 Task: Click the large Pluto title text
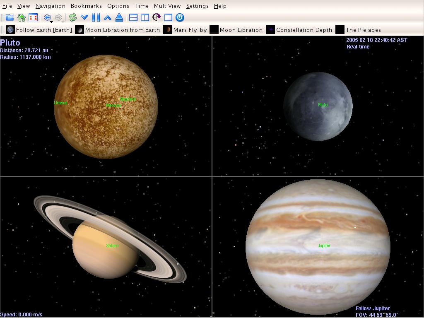pos(10,43)
